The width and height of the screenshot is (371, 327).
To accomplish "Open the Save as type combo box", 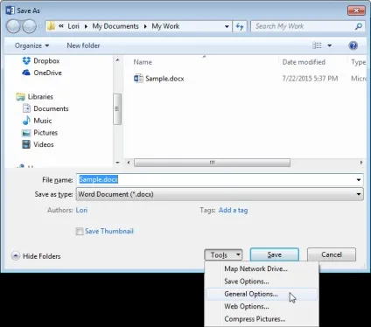I will [x=220, y=194].
